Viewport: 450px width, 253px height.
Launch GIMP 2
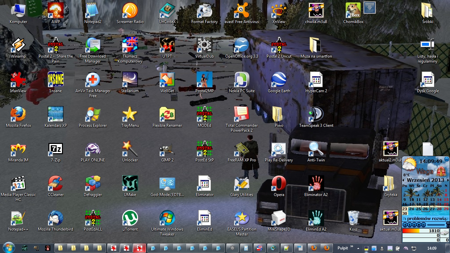coord(167,152)
